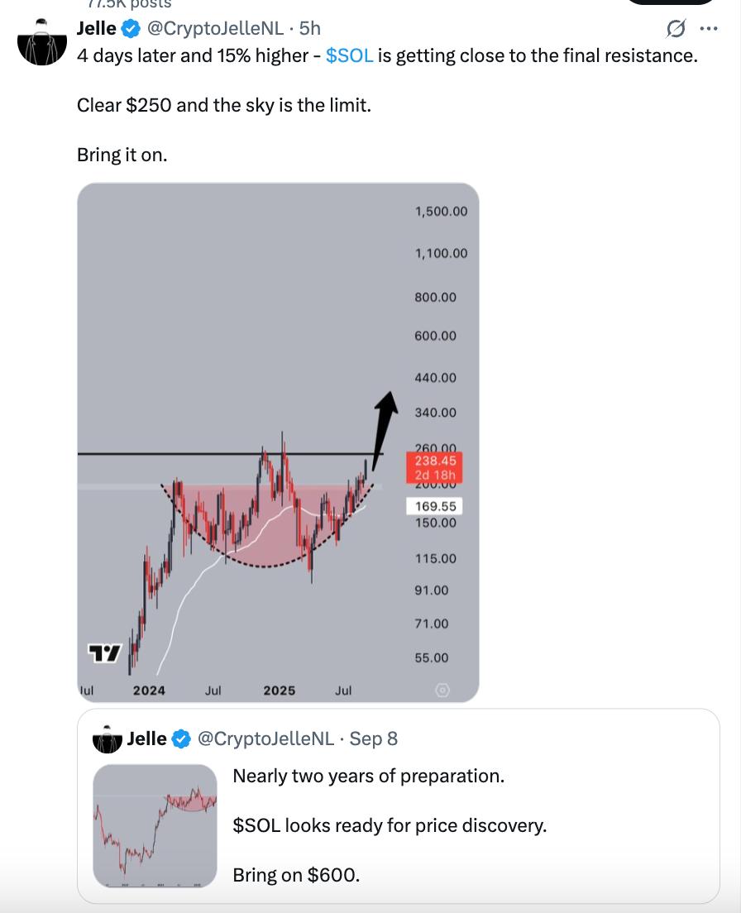The height and width of the screenshot is (913, 741).
Task: Click the black upward arrow on chart
Action: tap(385, 430)
